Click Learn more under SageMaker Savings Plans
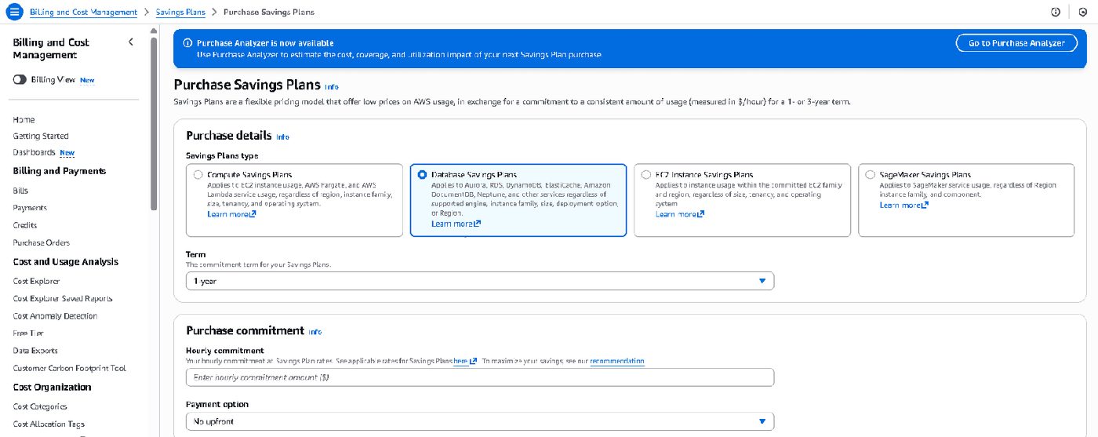This screenshot has height=437, width=1098. coord(904,205)
